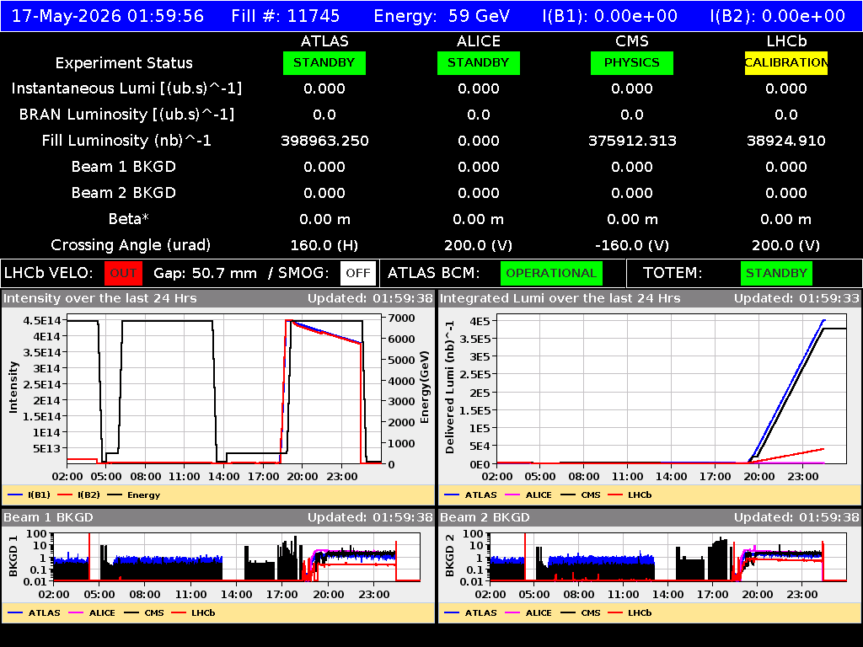This screenshot has width=863, height=647.
Task: Click ATLAS legend in Beam 1 BKGD chart
Action: coord(34,613)
